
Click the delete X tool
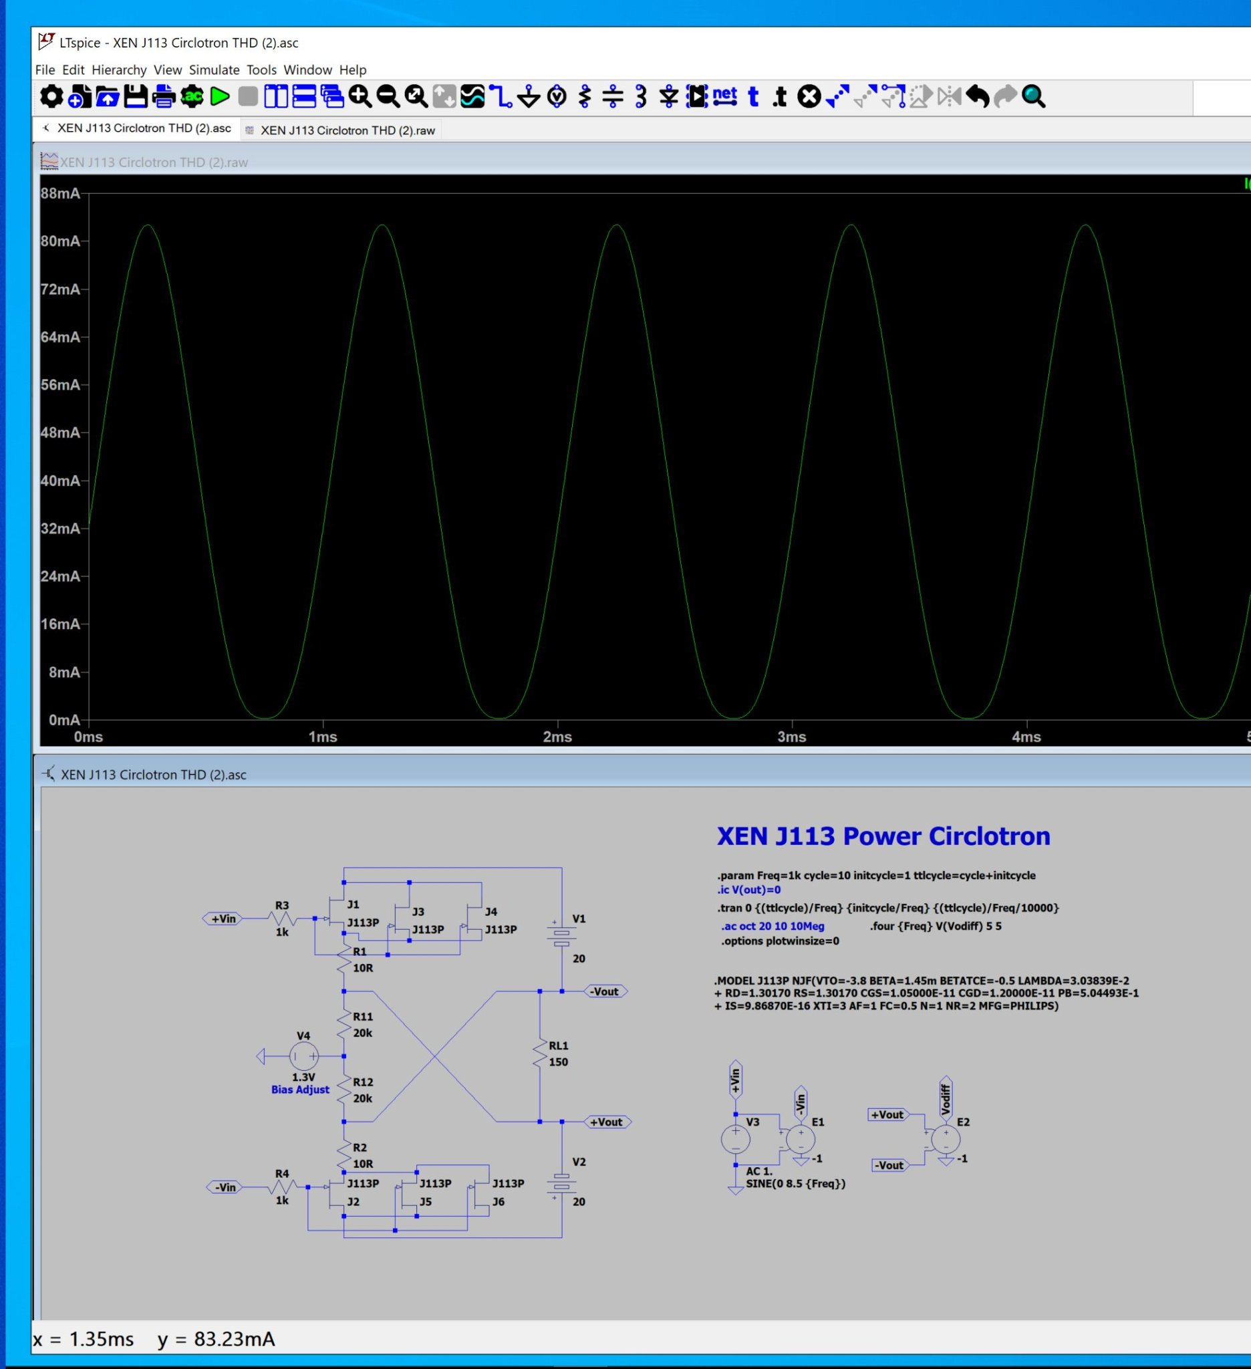809,97
